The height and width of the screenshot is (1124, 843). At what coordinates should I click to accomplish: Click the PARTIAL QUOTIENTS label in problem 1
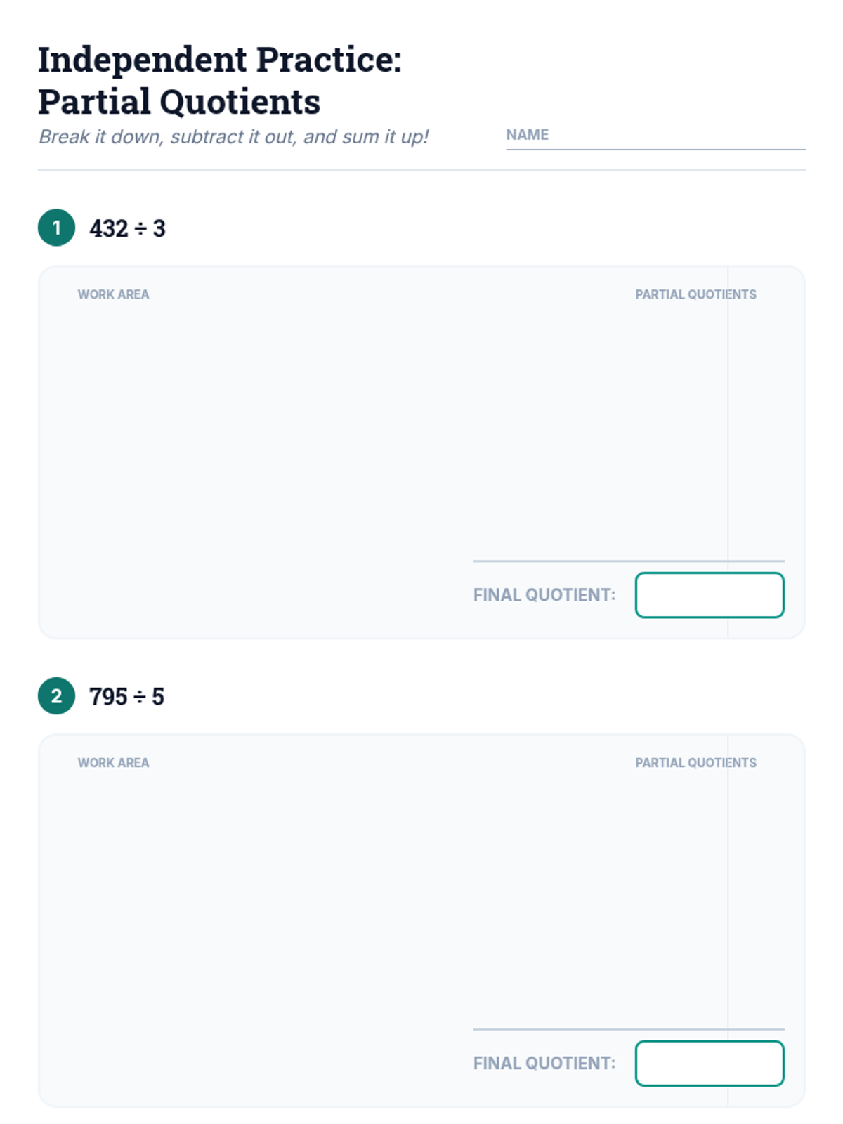[695, 294]
